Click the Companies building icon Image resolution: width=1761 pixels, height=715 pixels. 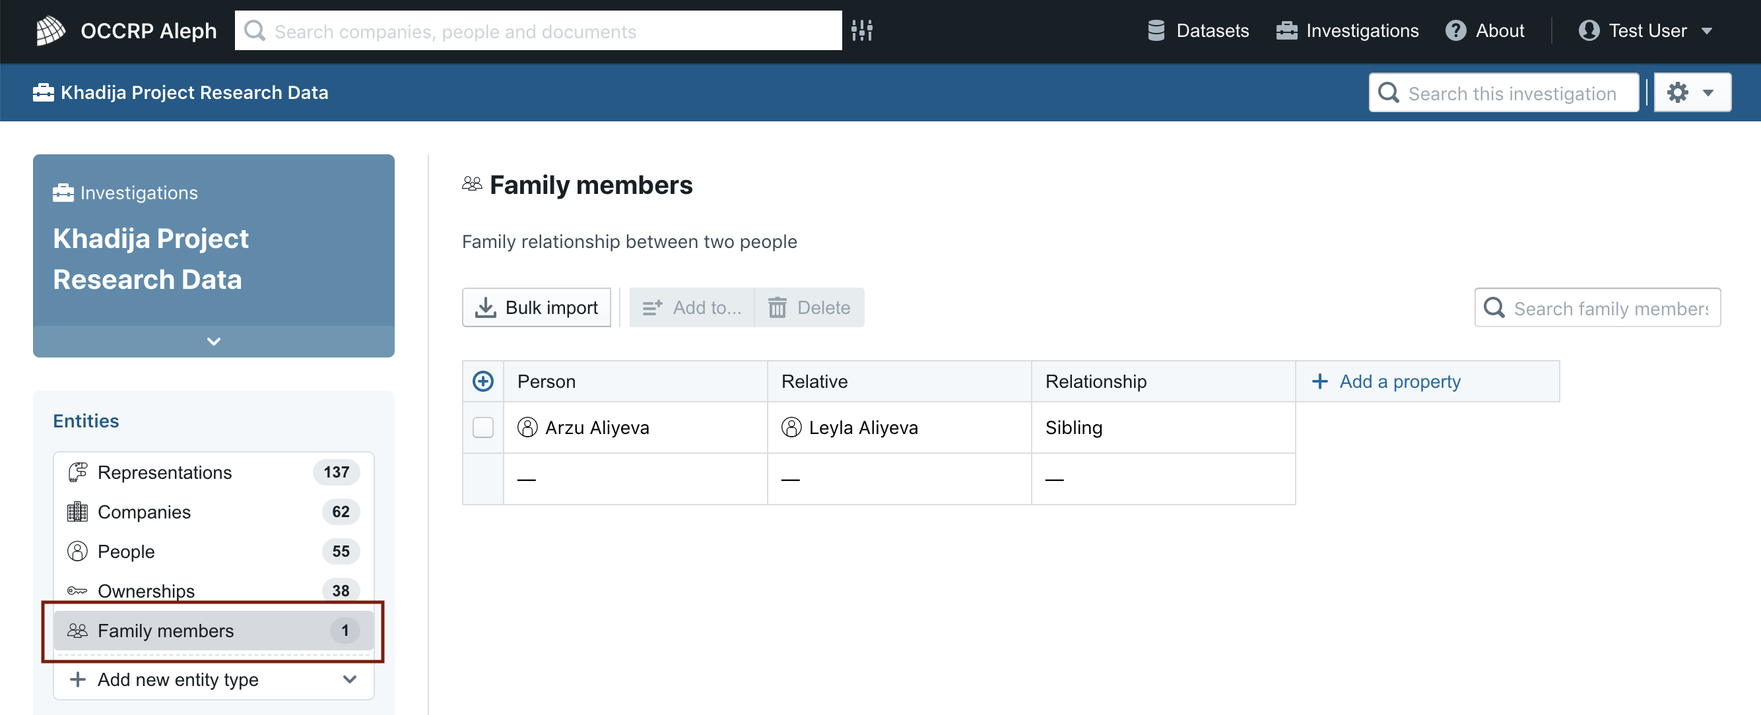point(77,511)
